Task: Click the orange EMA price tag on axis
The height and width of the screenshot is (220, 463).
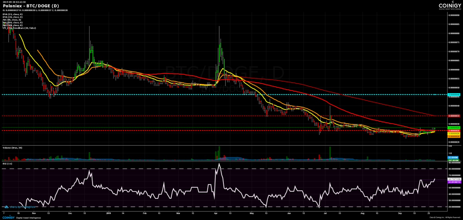Action: 454,136
